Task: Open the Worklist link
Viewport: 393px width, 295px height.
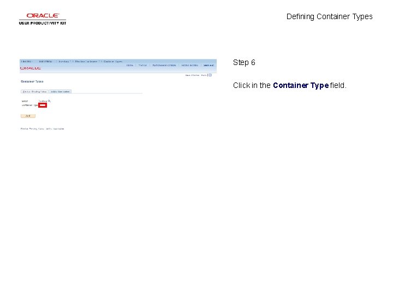Action: [x=142, y=65]
